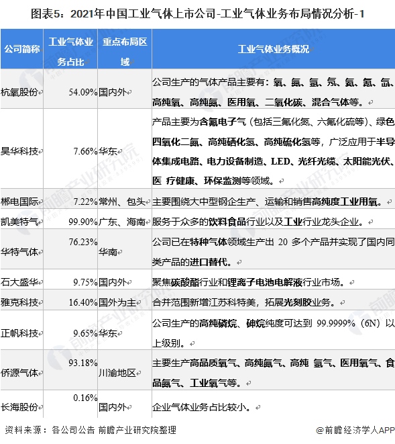This screenshot has height=444, width=395.
Task: Click 华东 region in 正帆科技 row
Action: coord(108,333)
